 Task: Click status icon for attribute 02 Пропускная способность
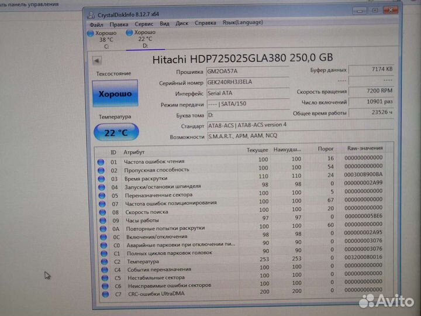tap(101, 170)
